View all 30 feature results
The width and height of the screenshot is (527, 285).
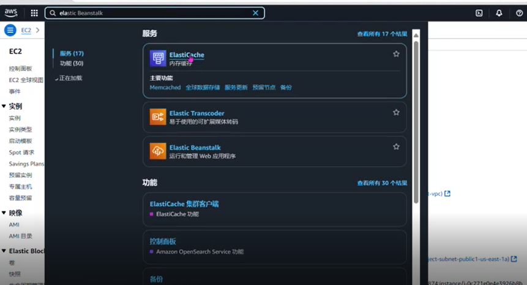coord(382,183)
